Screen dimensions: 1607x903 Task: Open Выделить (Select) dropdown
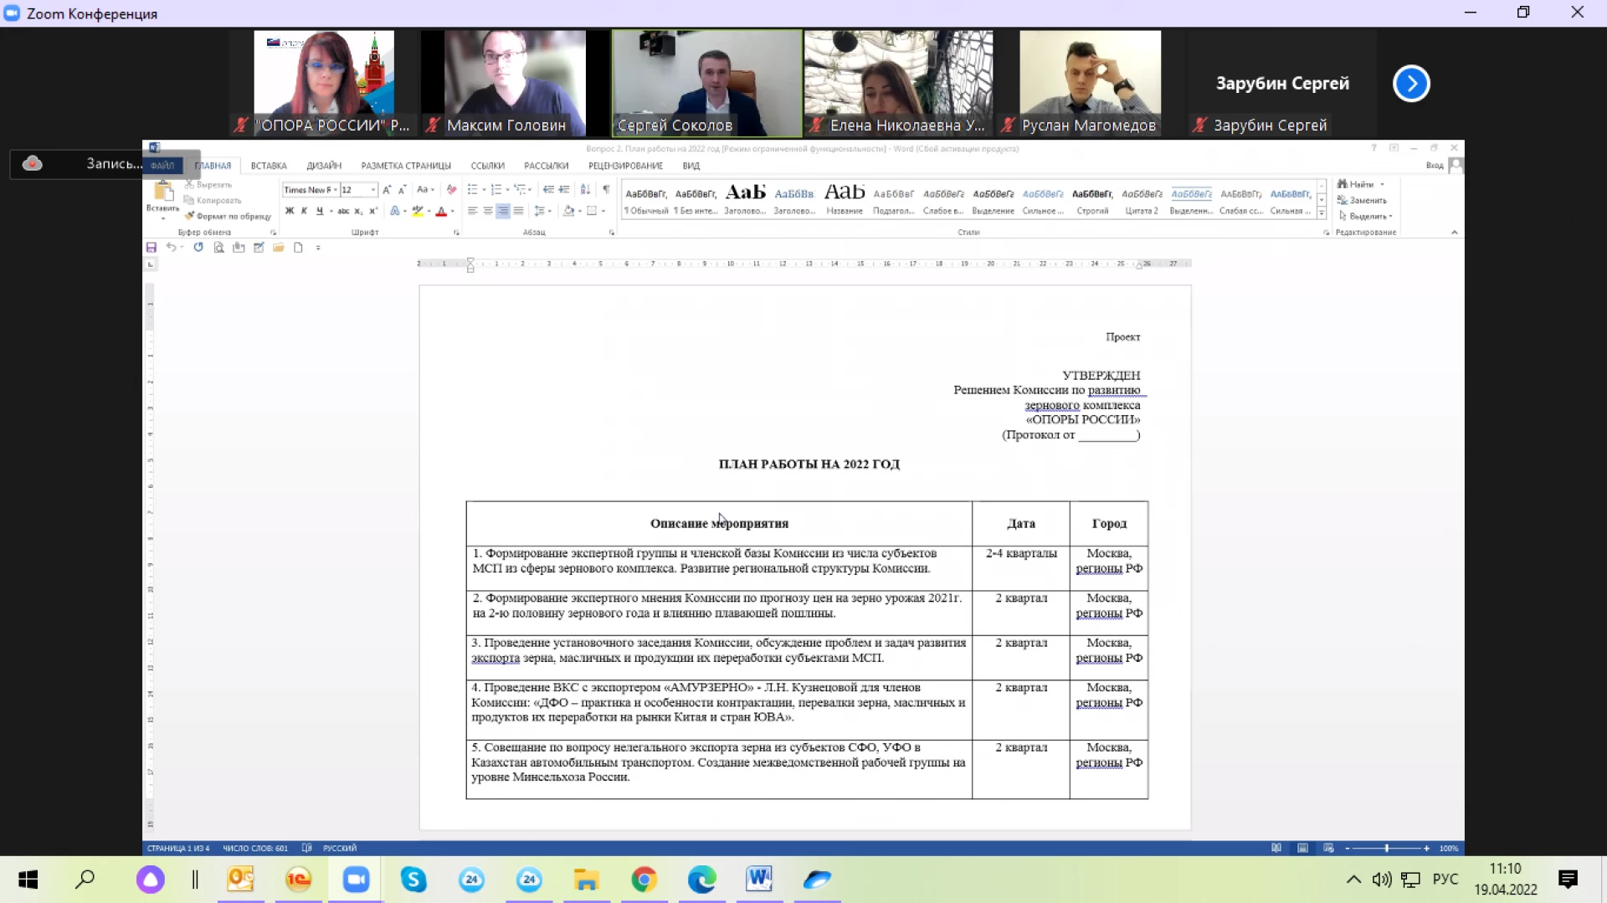coord(1365,216)
